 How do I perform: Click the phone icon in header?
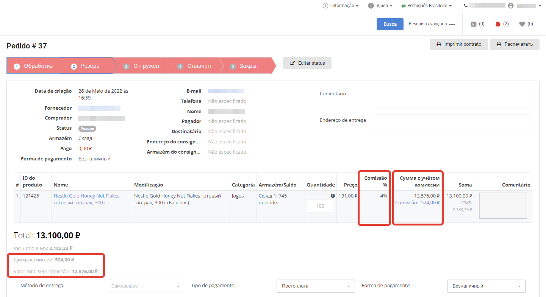pos(466,6)
